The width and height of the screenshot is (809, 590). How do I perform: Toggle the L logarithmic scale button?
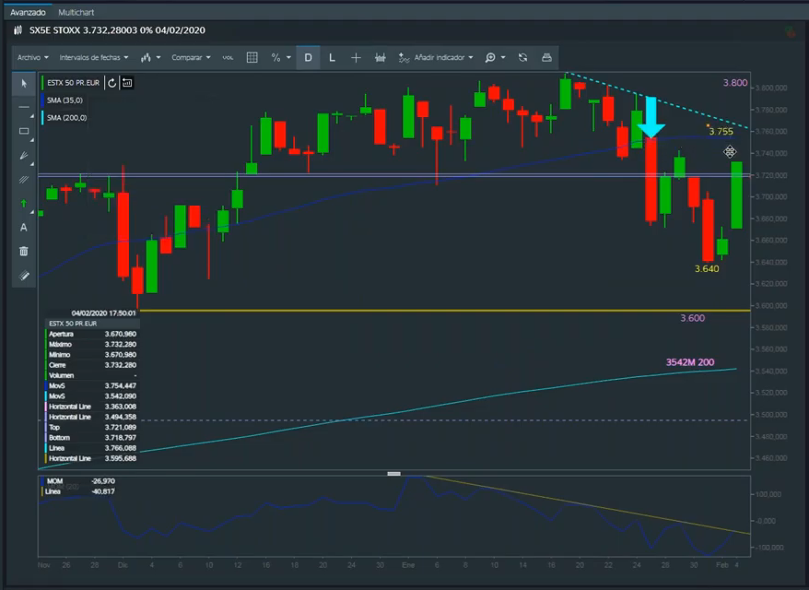[332, 57]
